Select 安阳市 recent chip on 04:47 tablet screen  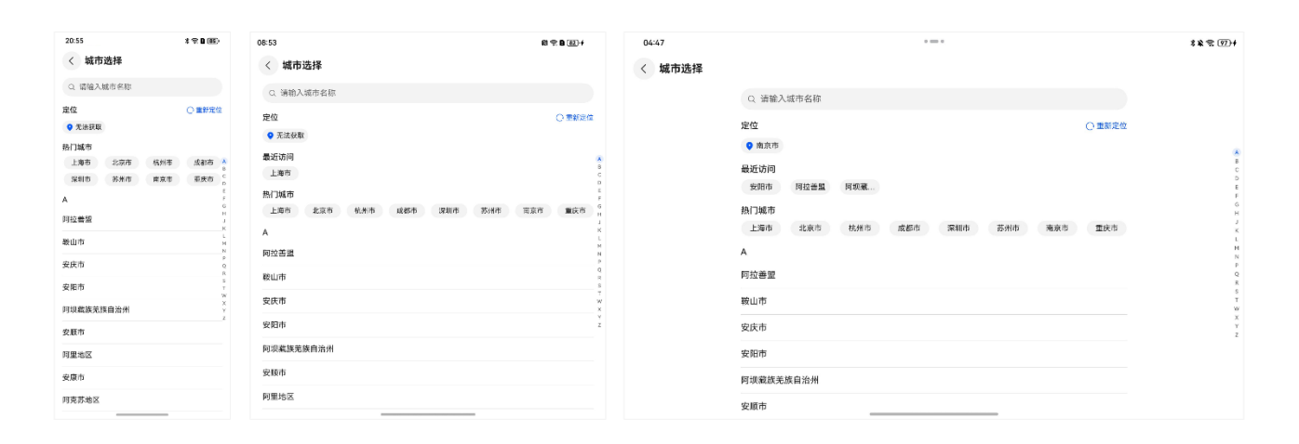pos(762,187)
